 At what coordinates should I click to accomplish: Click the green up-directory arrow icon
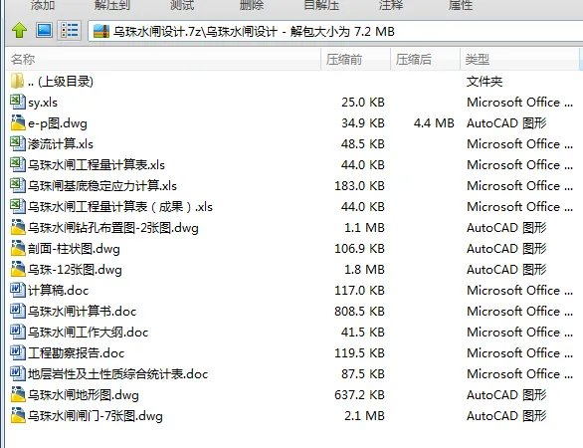19,30
